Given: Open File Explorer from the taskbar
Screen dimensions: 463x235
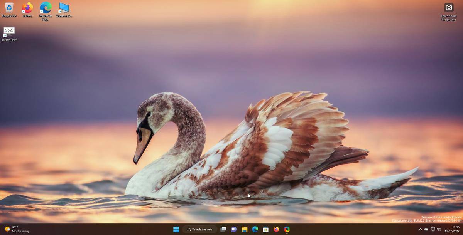Looking at the screenshot, I should tap(244, 229).
